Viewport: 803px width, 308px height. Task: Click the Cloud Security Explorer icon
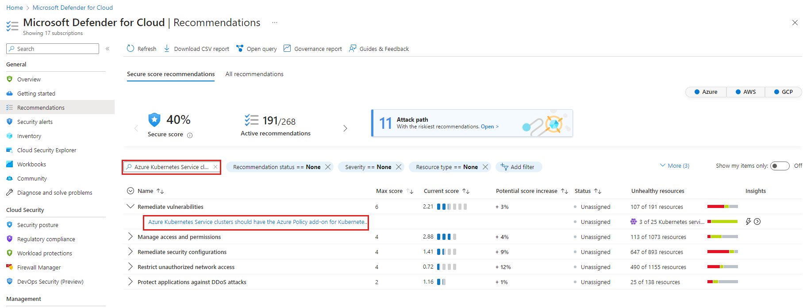pos(10,150)
